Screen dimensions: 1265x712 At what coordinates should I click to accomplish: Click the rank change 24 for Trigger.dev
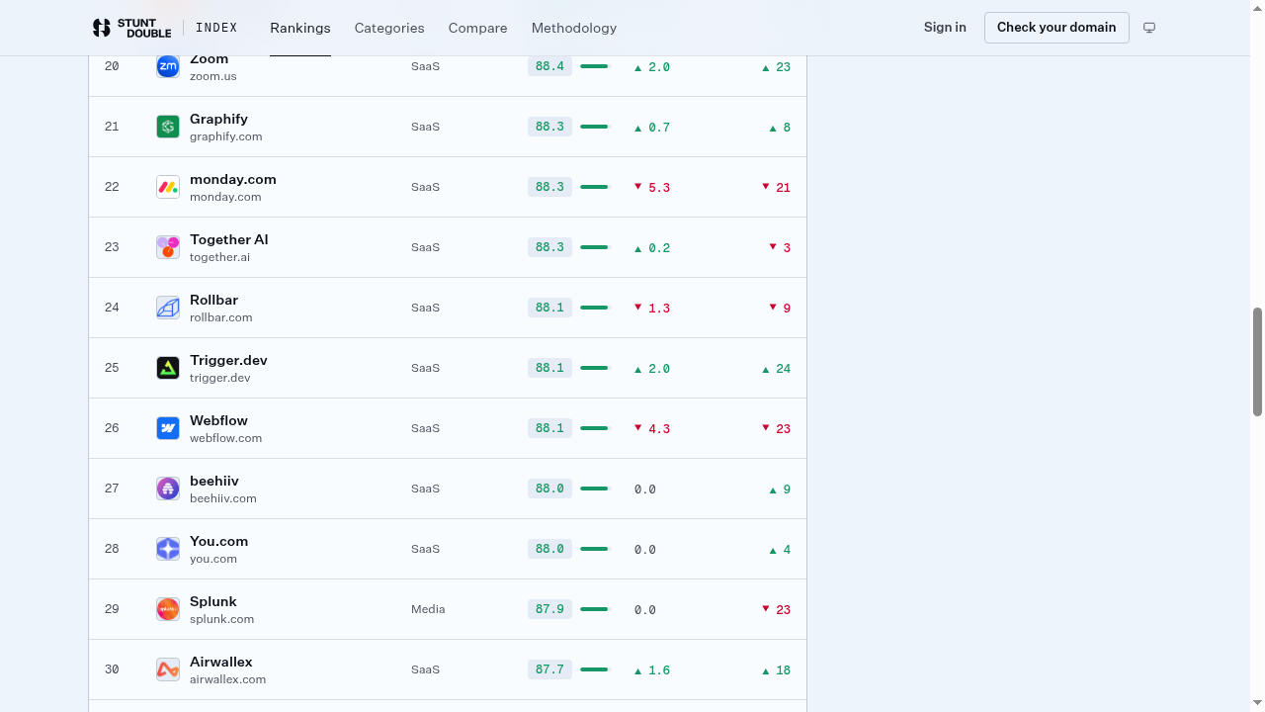(x=776, y=368)
